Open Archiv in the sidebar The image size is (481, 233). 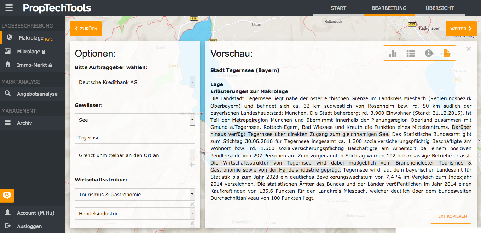coord(32,123)
